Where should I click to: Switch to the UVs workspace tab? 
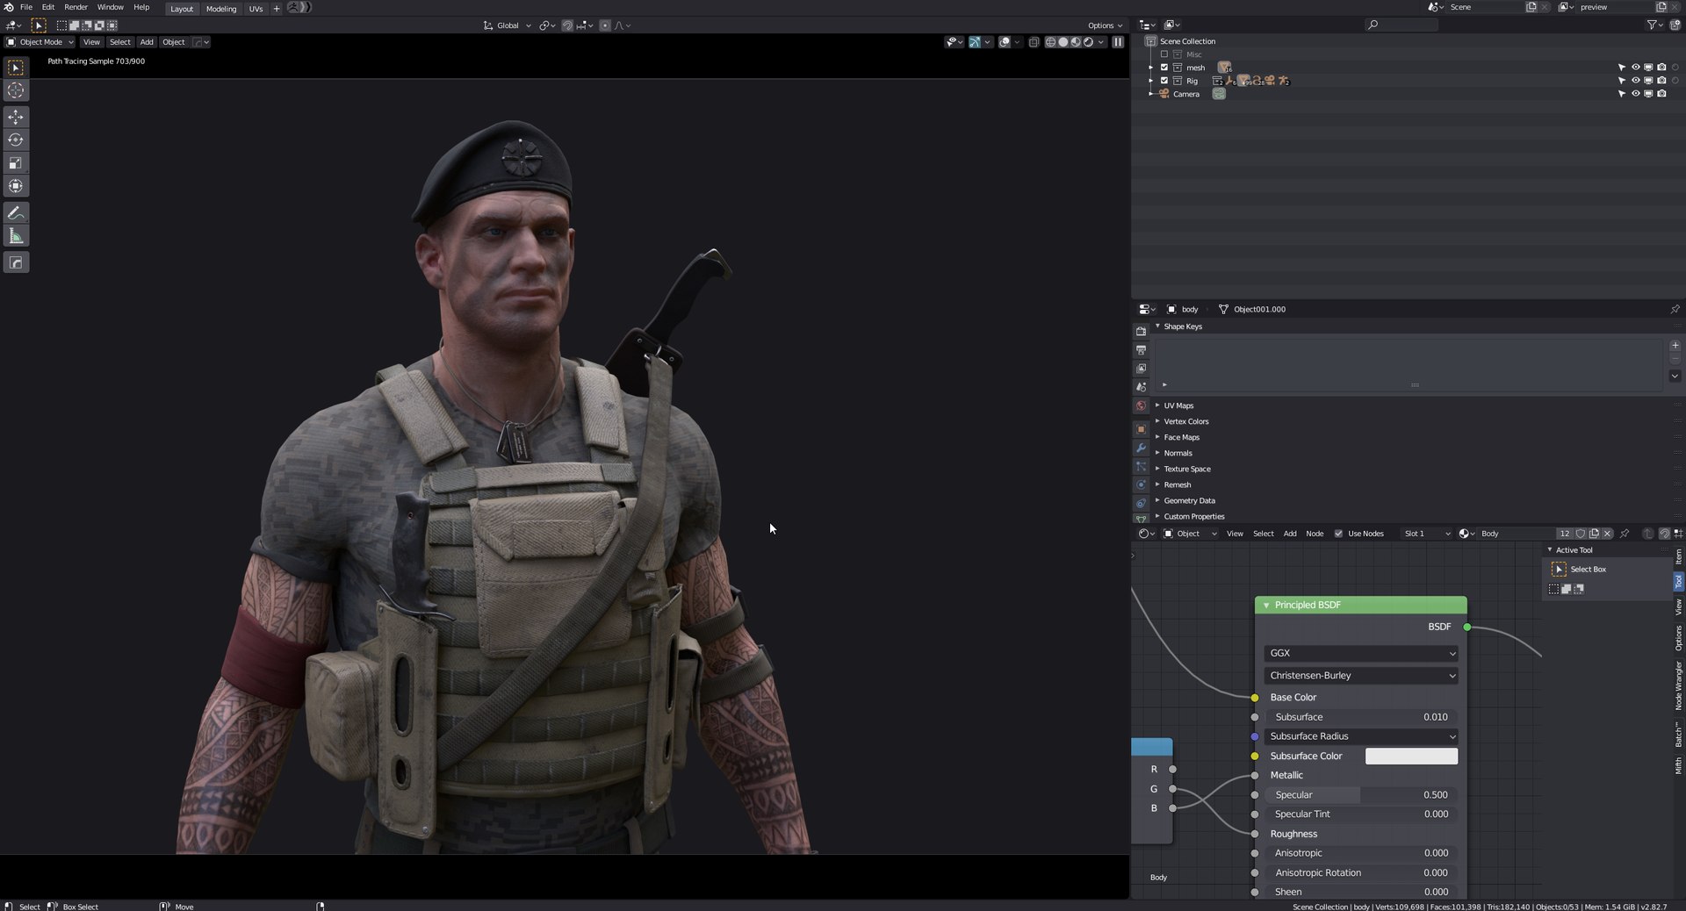click(256, 9)
